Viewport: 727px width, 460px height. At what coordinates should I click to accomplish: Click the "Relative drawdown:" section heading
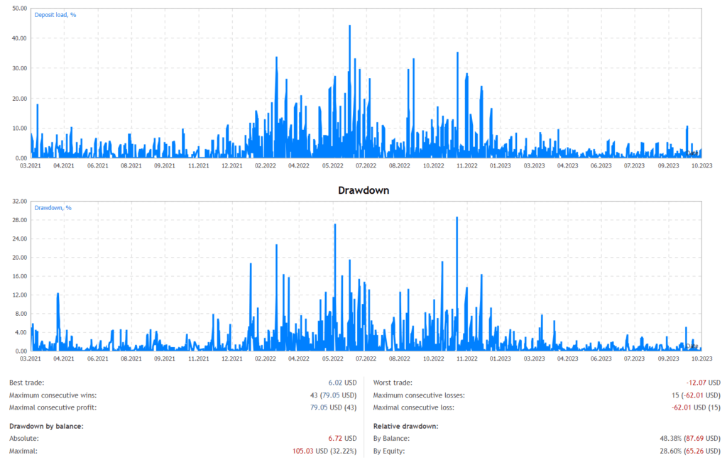tap(405, 426)
